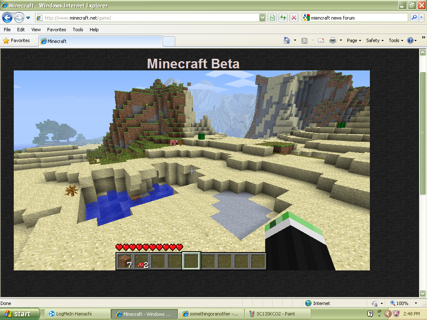This screenshot has width=427, height=320.
Task: Click the pink pig in the game
Action: pos(174,142)
